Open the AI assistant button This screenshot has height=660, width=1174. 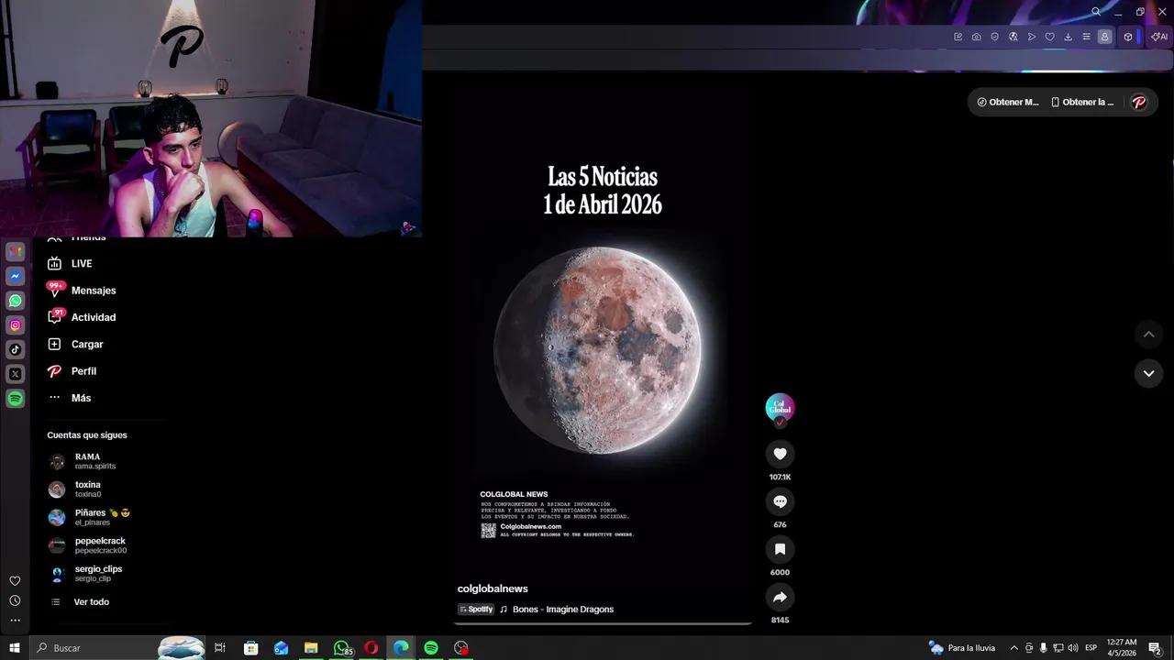tap(1158, 37)
